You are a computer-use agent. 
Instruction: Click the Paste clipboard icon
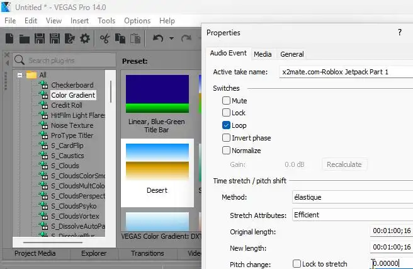pyautogui.click(x=135, y=38)
